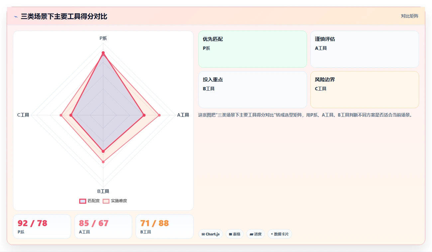This screenshot has height=252, width=432.
Task: Click the 85 / 67 A工具 score card
Action: (x=103, y=226)
